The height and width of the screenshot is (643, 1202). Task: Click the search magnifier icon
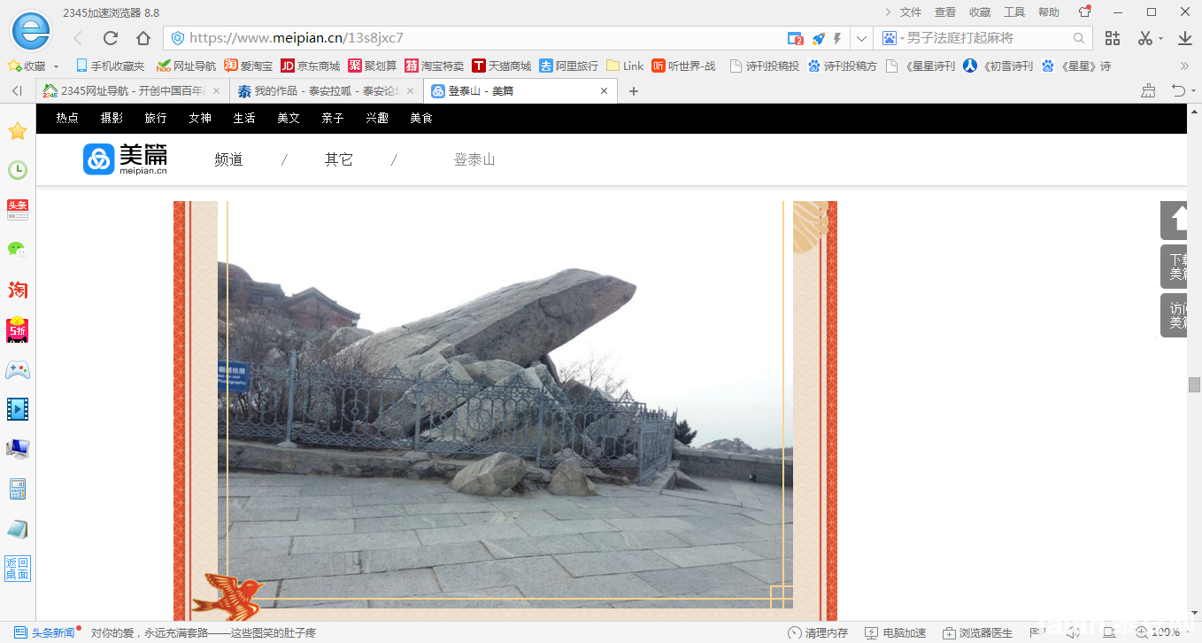1079,38
